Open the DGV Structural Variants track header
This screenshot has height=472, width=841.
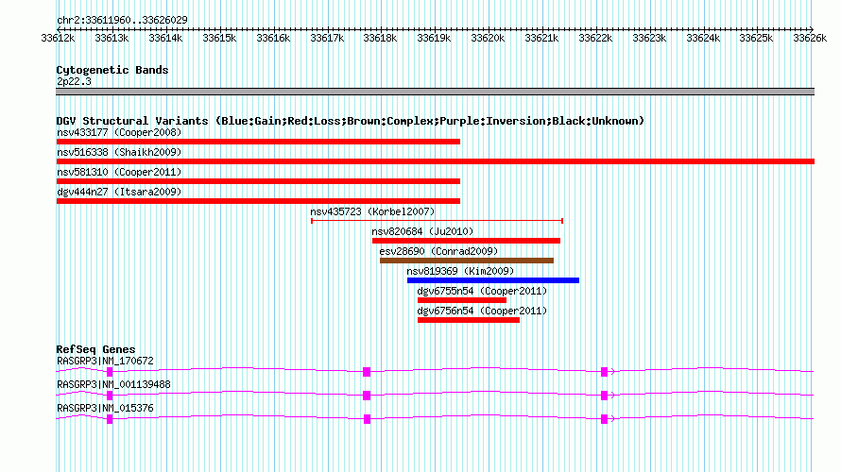click(351, 121)
